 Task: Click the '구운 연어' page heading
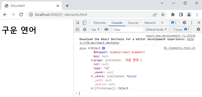(x=19, y=30)
